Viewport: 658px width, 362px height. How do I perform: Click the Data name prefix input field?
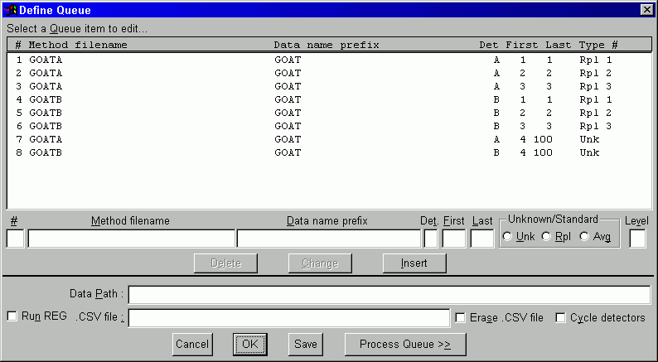click(328, 239)
